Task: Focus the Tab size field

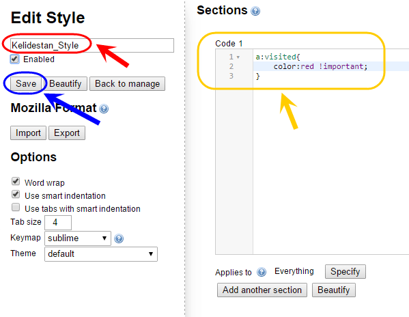Action: pyautogui.click(x=58, y=223)
